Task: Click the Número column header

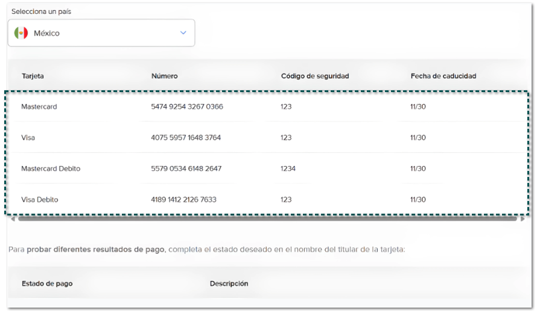Action: [x=164, y=76]
